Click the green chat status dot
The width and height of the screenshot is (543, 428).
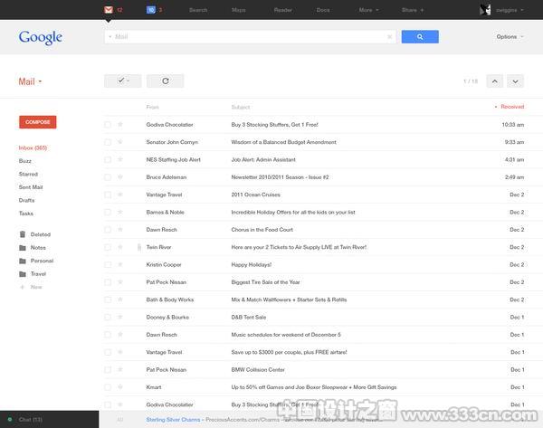(x=10, y=419)
